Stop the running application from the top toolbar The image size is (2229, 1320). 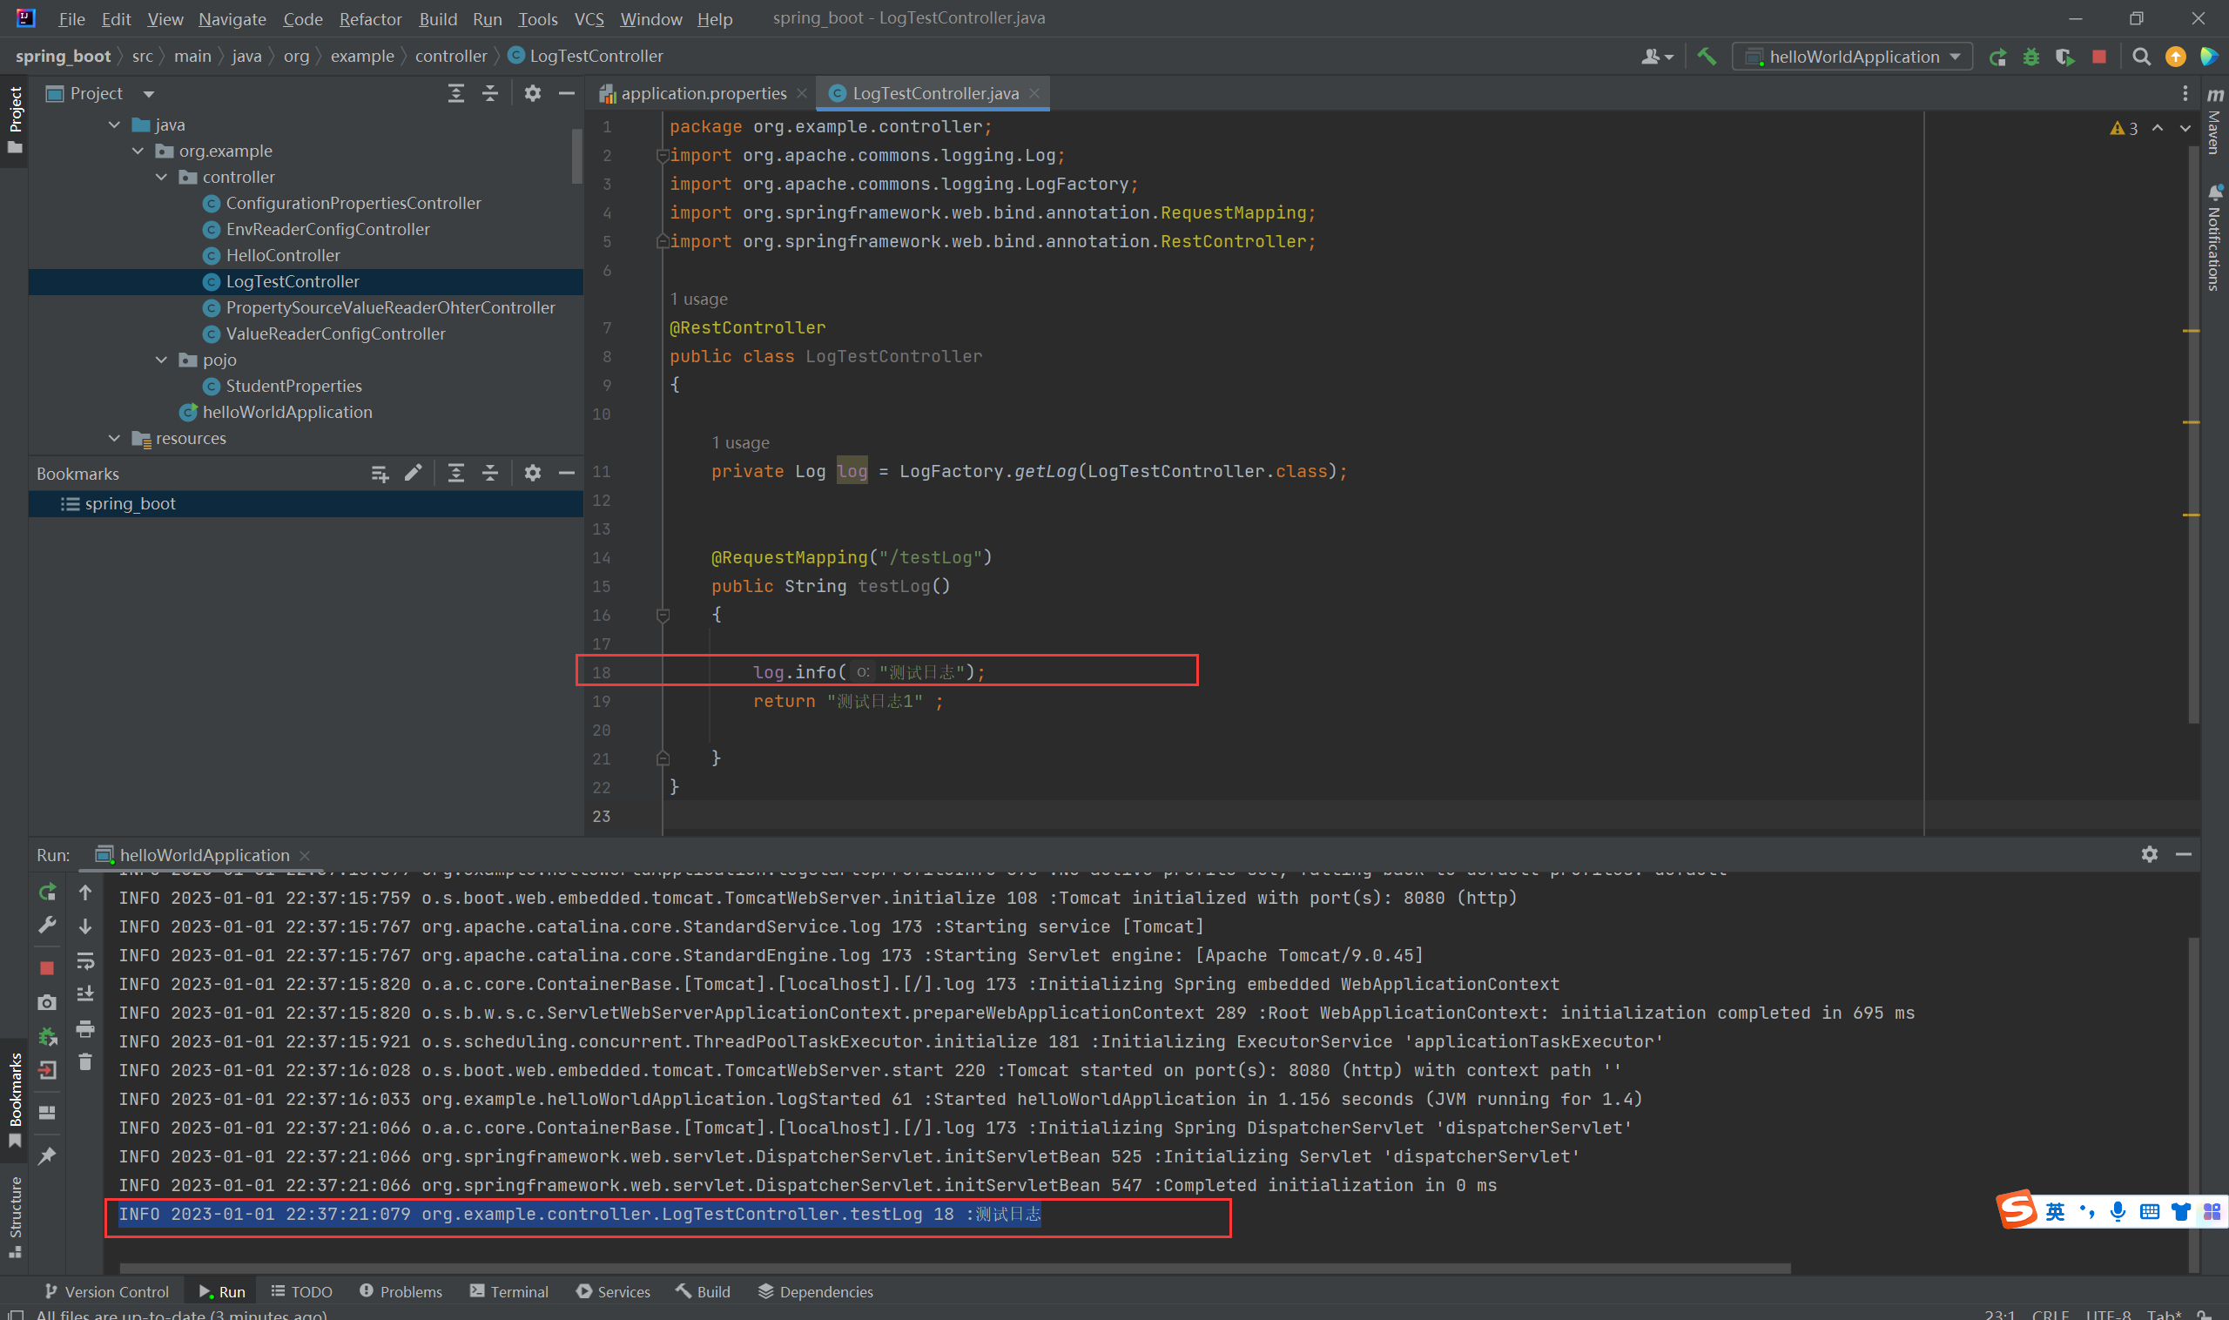(2099, 57)
